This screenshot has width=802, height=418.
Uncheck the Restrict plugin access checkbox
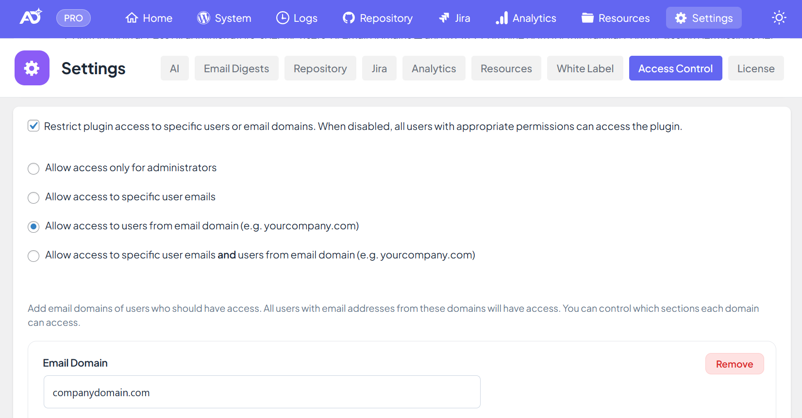(x=33, y=126)
